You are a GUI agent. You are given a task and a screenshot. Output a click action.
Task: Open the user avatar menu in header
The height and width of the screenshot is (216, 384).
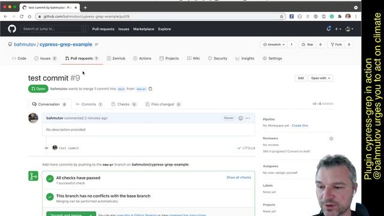tap(349, 29)
